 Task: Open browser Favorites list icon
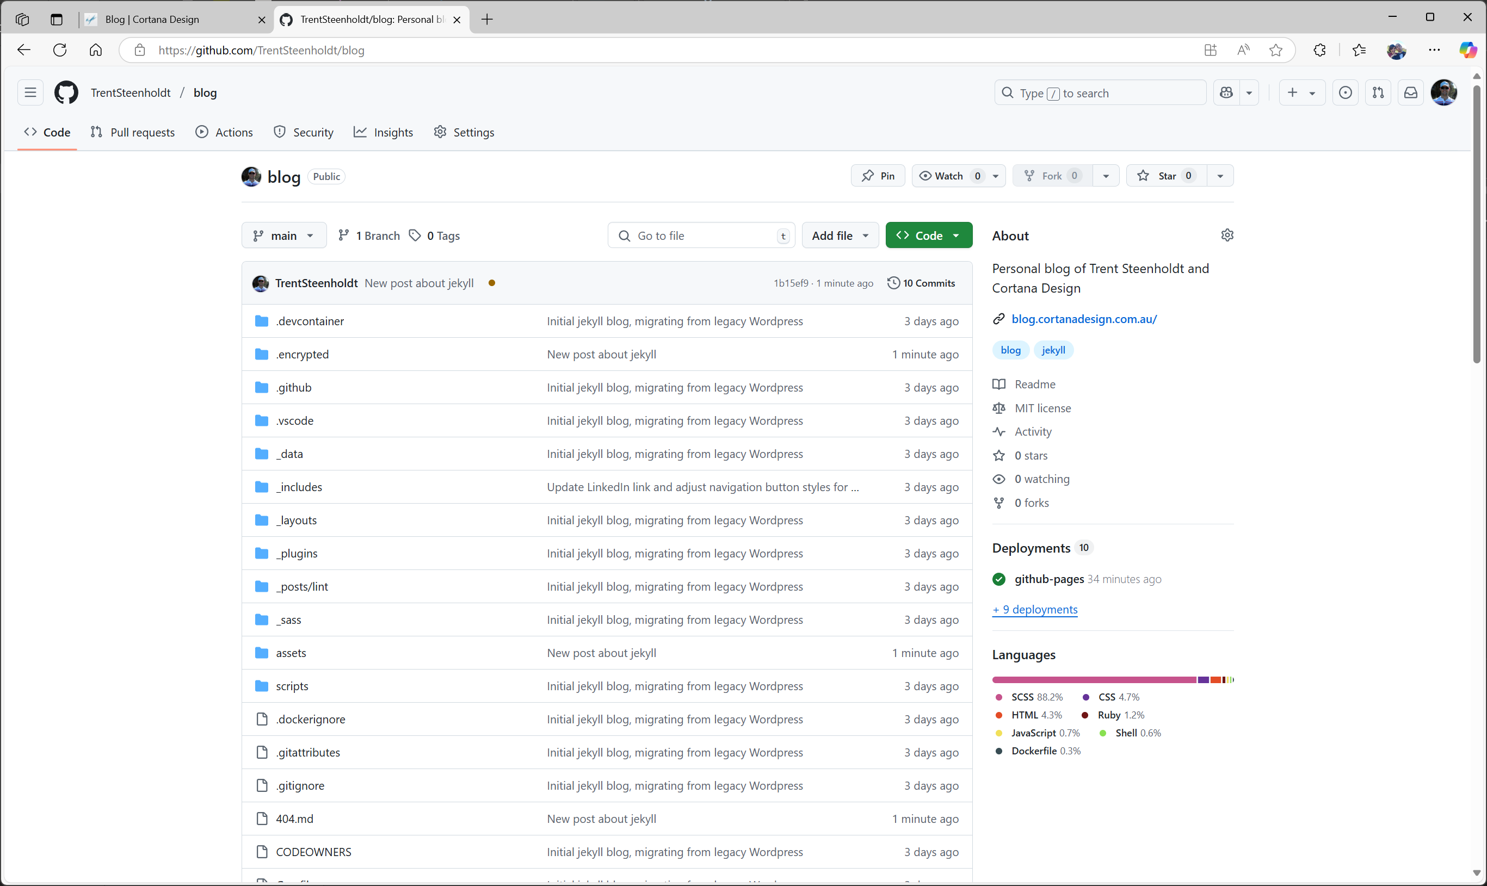(x=1359, y=50)
